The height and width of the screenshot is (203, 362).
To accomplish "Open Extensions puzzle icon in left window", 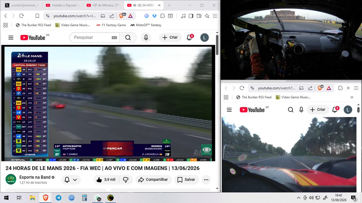I will pyautogui.click(x=163, y=16).
